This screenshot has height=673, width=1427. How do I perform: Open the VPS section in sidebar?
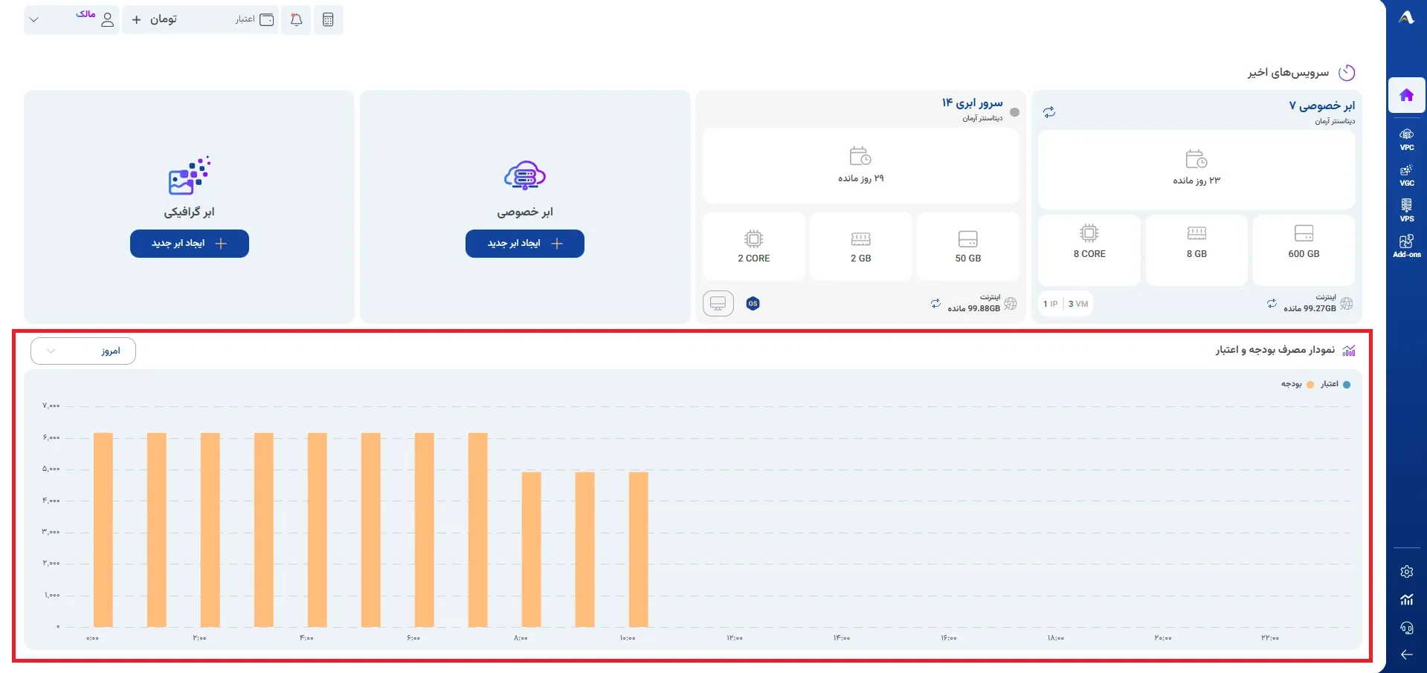click(x=1406, y=210)
